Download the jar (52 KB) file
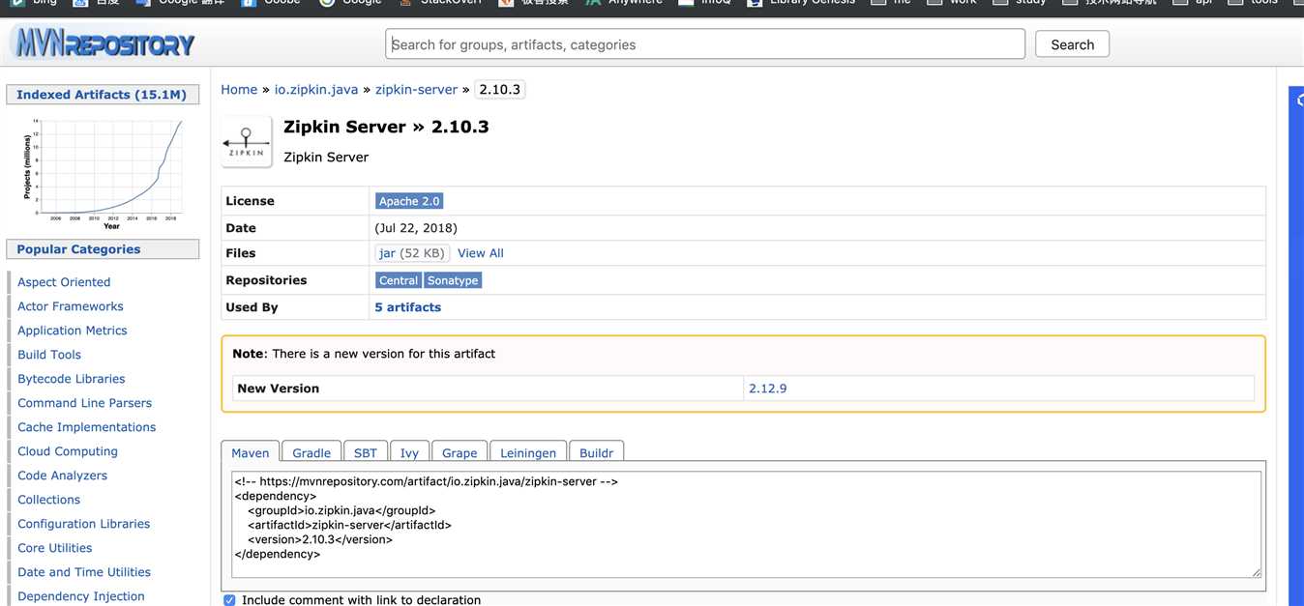Screen dimensions: 1304x606 [x=412, y=253]
